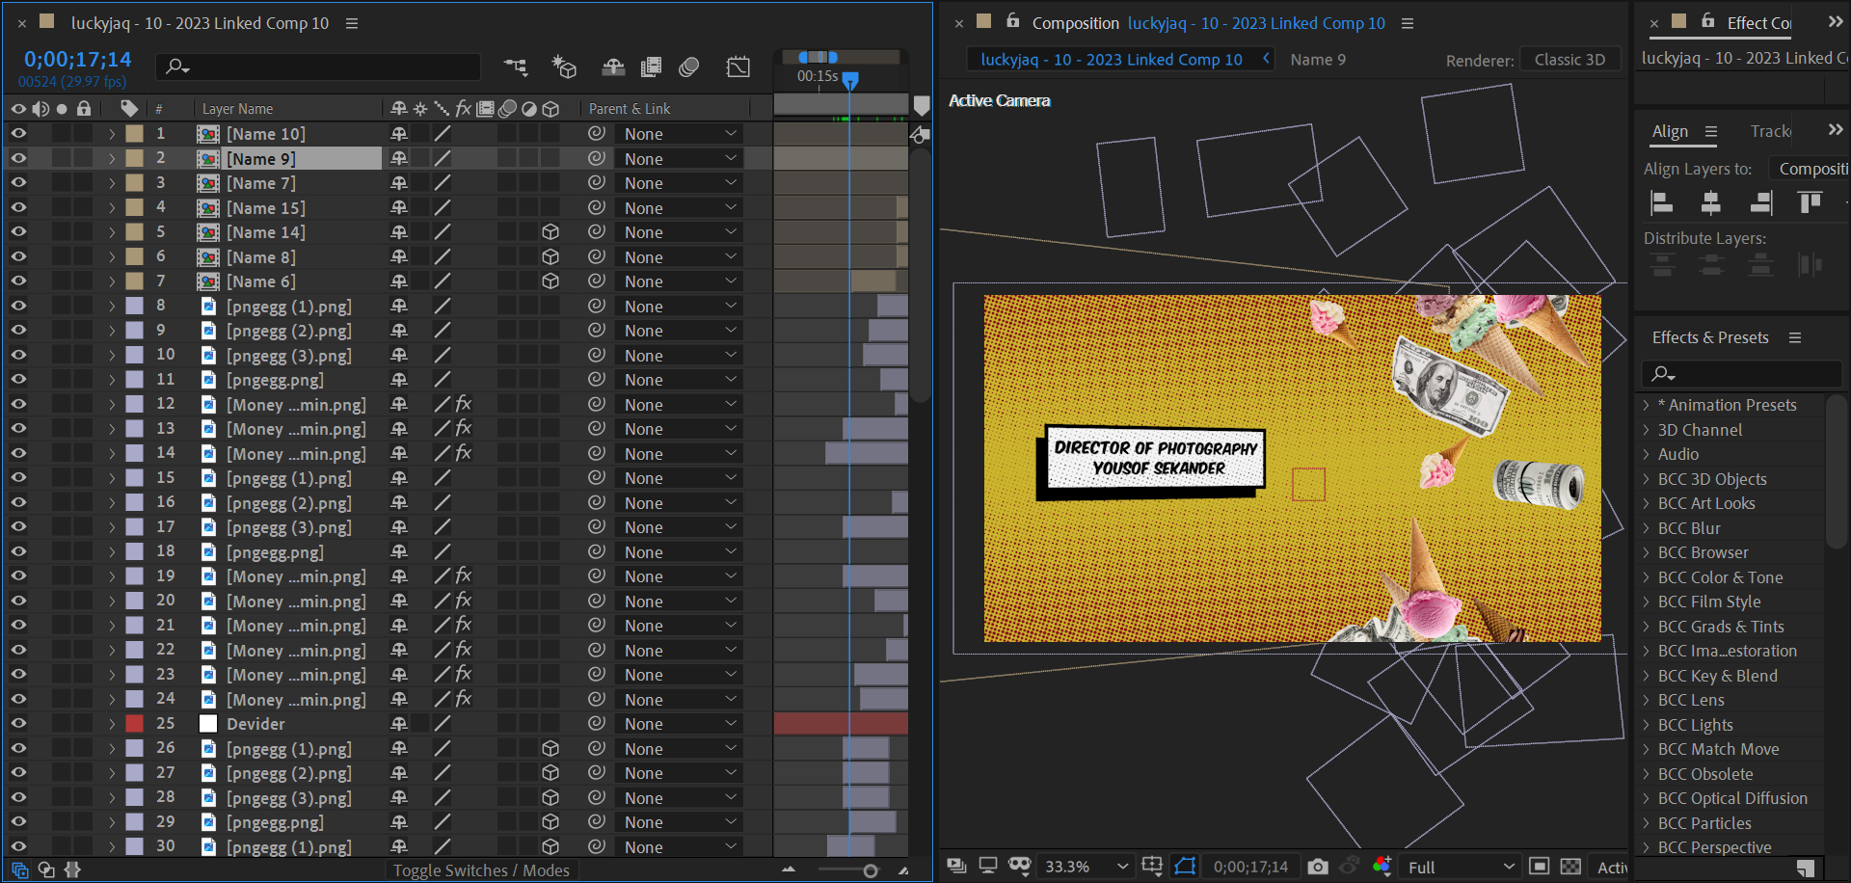This screenshot has width=1851, height=883.
Task: Click the 3D Layer cube for Name 14
Action: [x=550, y=232]
